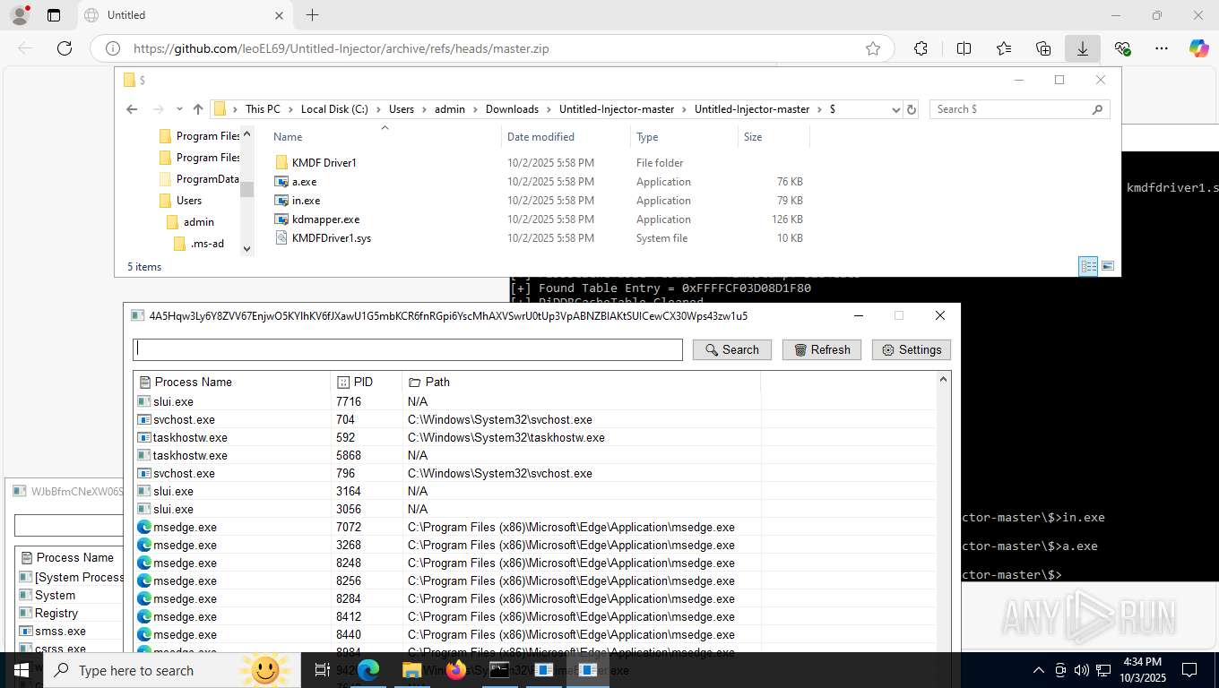This screenshot has height=688, width=1219.
Task: Select Local Disk (C:) breadcrumb
Action: (x=334, y=109)
